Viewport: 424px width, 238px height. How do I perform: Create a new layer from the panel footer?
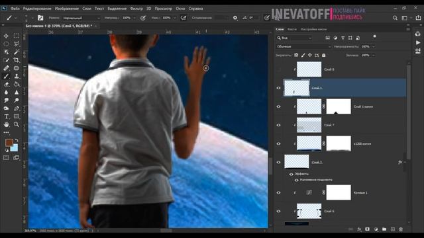pos(393,229)
